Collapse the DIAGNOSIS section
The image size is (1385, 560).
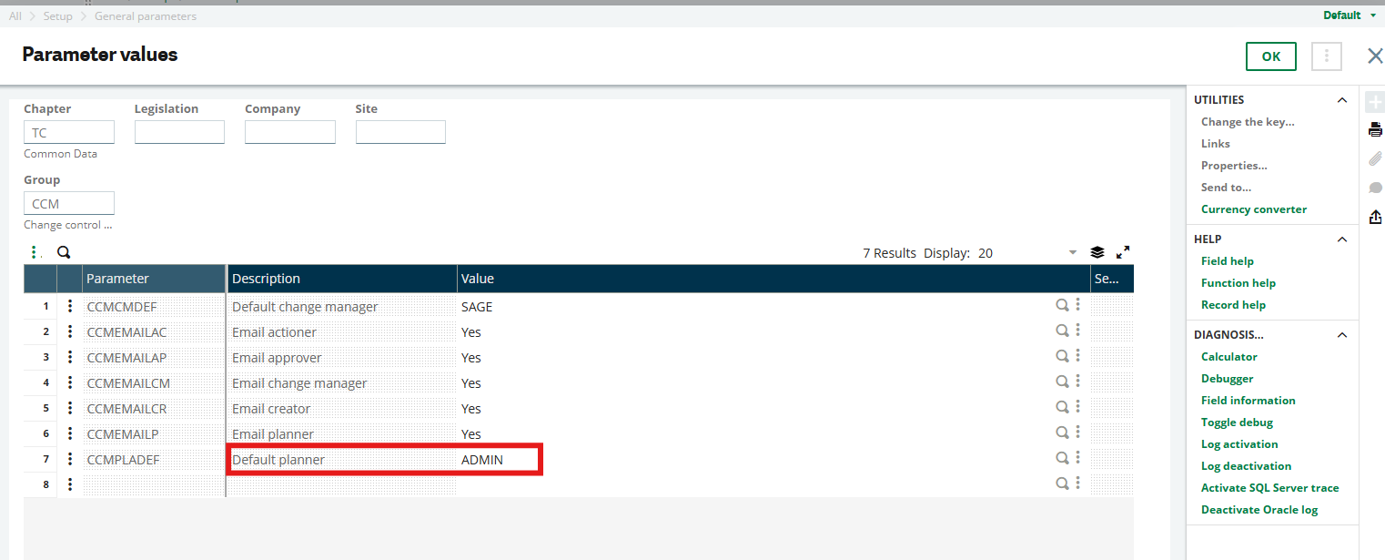click(1341, 334)
